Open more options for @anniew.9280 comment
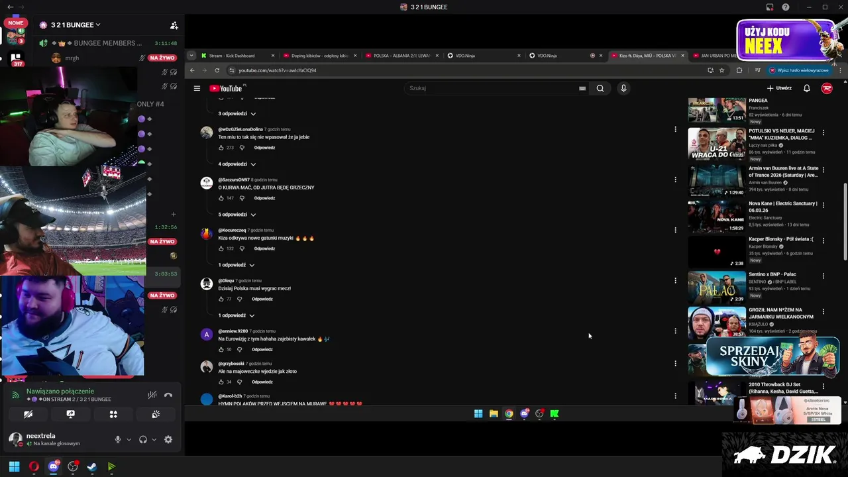 [675, 331]
